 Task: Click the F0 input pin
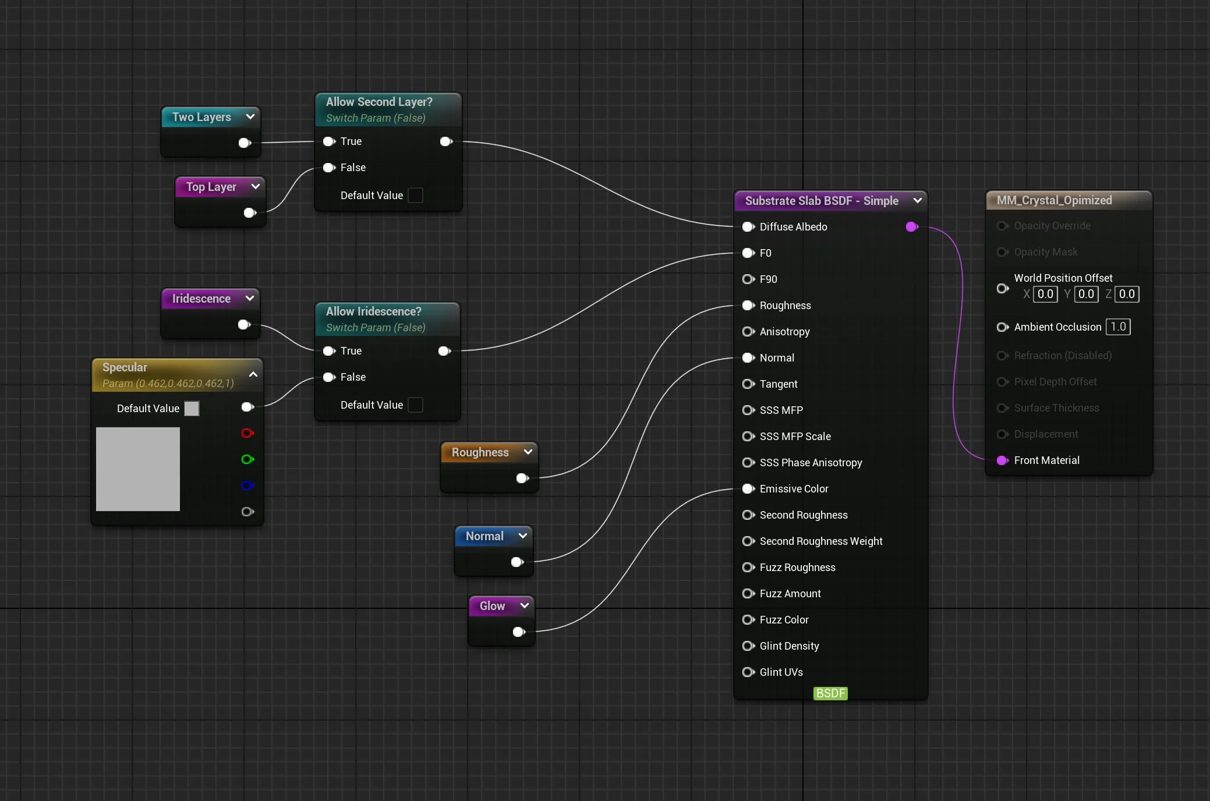coord(748,253)
